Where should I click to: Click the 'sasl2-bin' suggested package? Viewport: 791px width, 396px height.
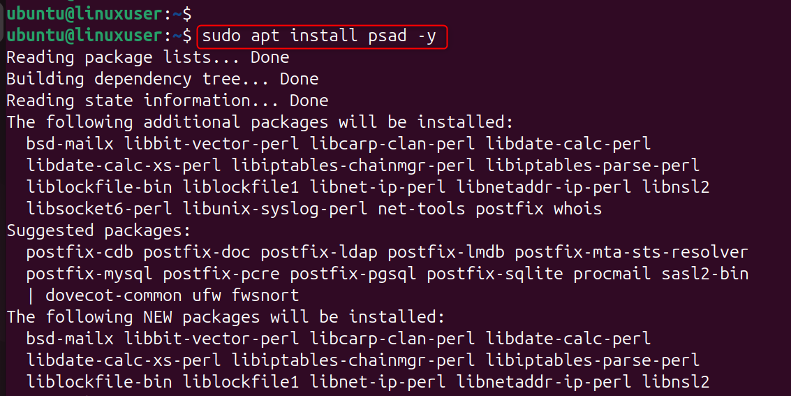pos(704,274)
